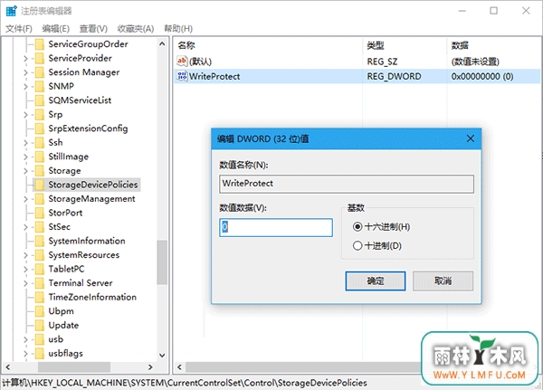Click the SQMServiceList folder icon
543x390 pixels.
(x=40, y=100)
